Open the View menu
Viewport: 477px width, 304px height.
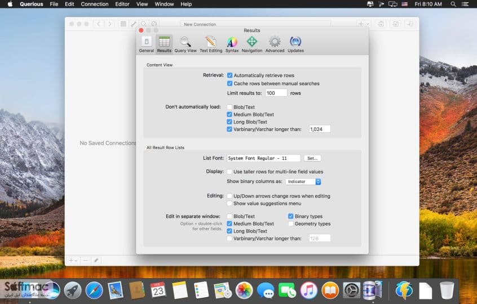[142, 5]
